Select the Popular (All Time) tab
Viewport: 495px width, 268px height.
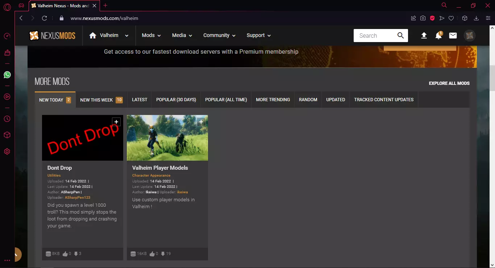(226, 100)
